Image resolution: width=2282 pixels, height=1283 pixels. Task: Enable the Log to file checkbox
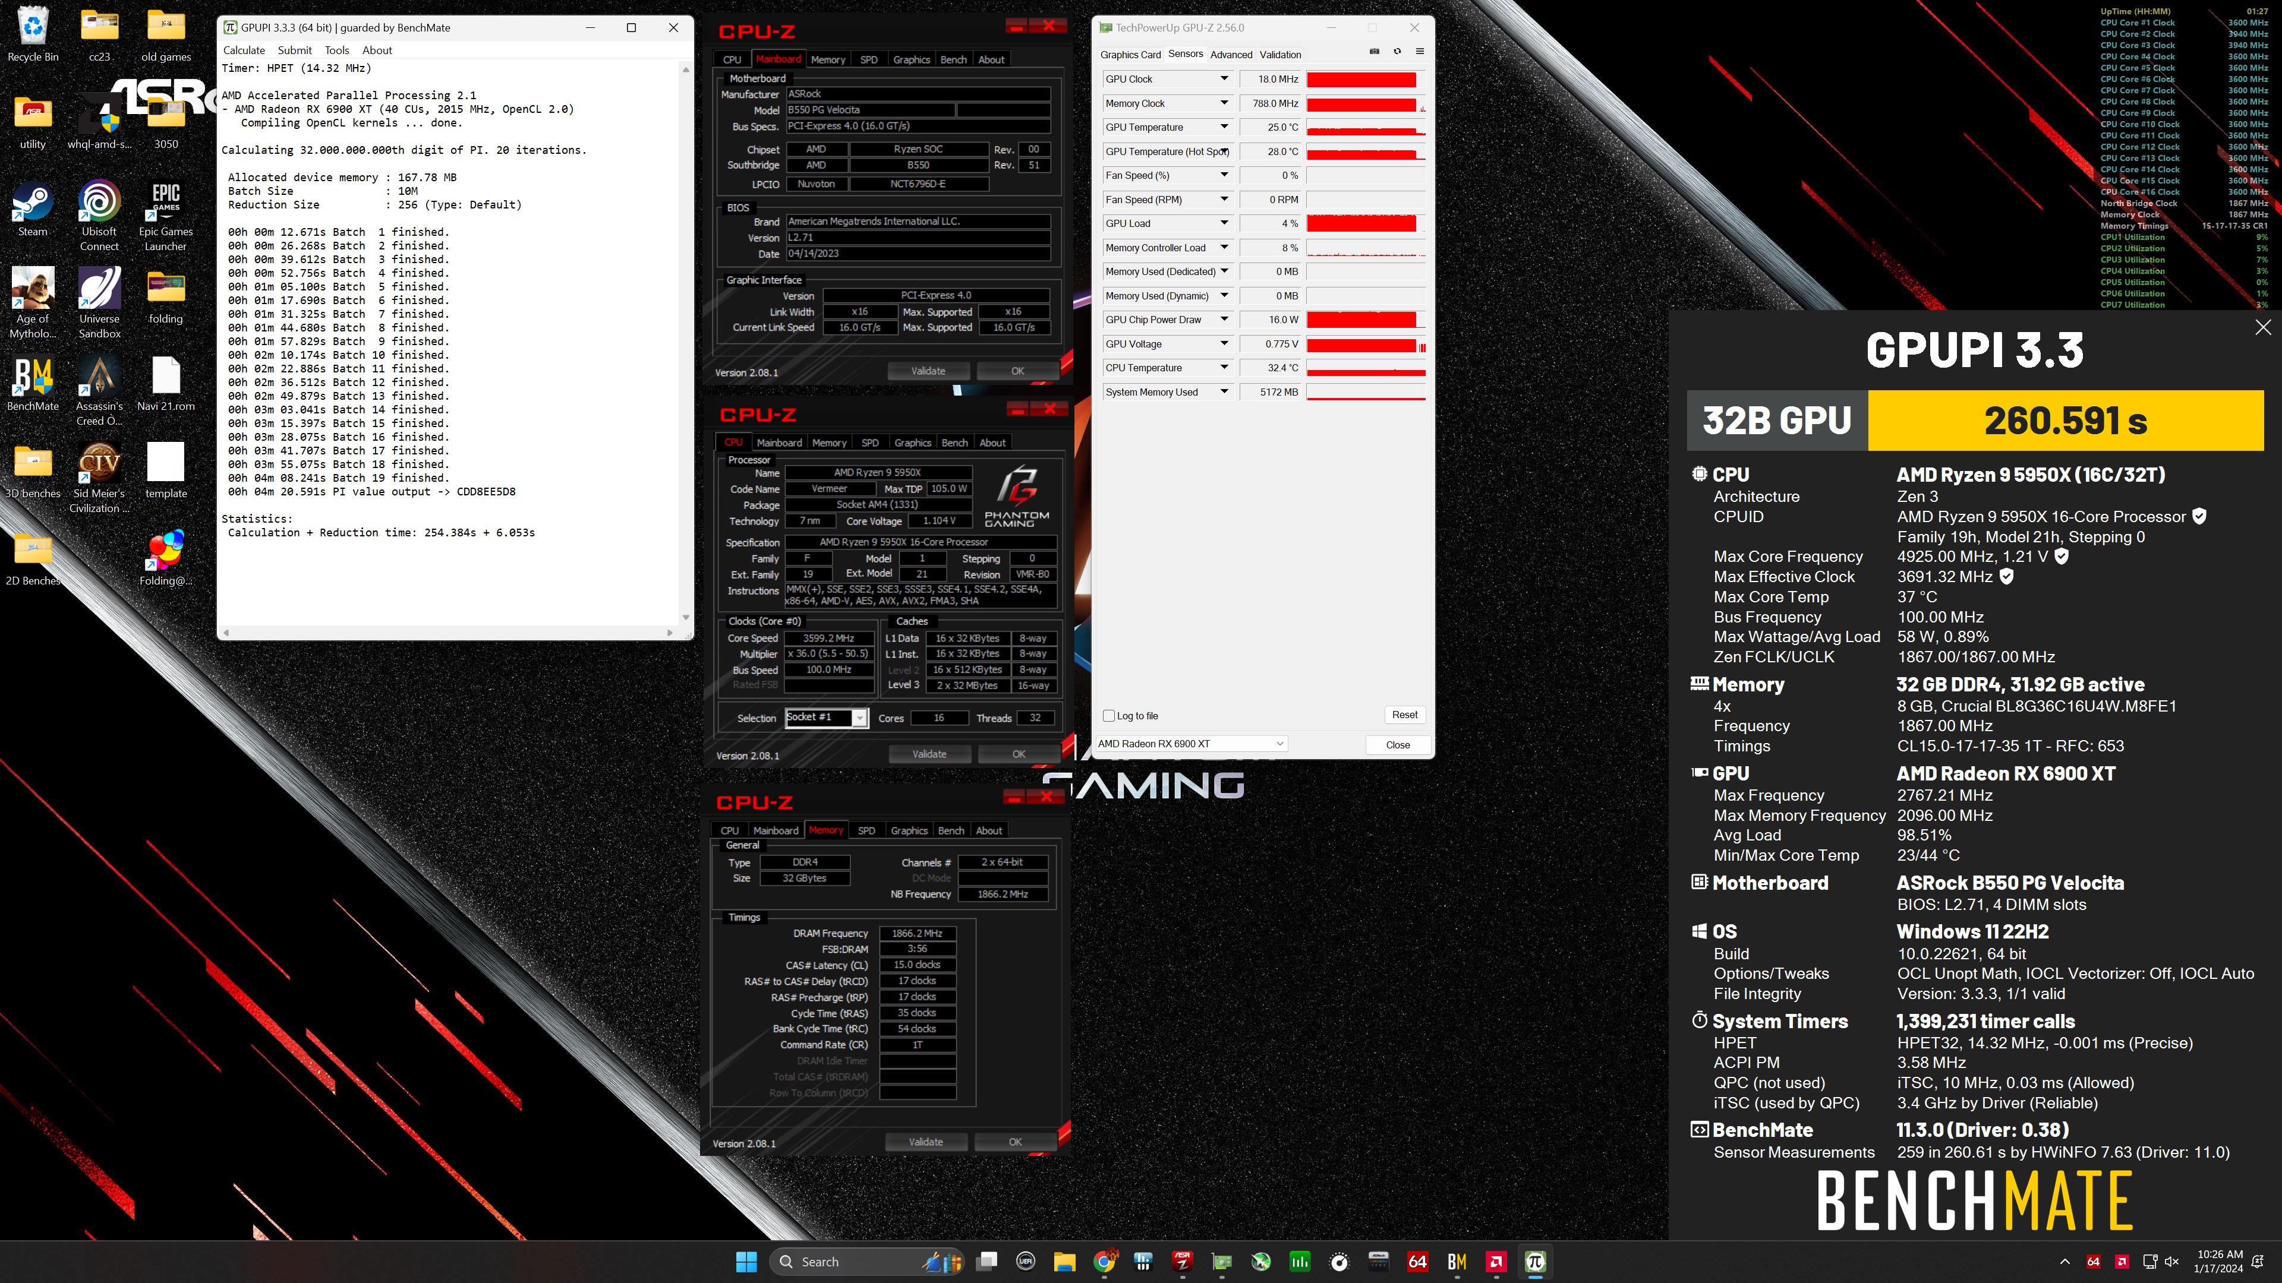[1108, 715]
